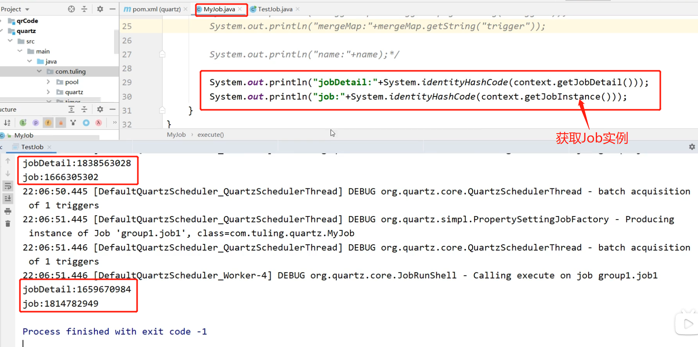The height and width of the screenshot is (347, 698).
Task: Collapse the main folder arrow
Action: click(x=20, y=51)
